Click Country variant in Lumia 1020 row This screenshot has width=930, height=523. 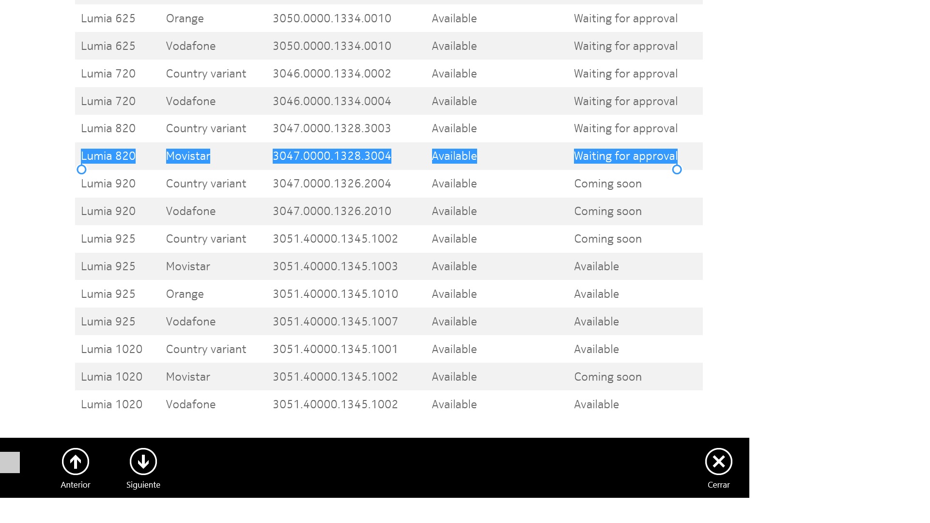pyautogui.click(x=206, y=349)
